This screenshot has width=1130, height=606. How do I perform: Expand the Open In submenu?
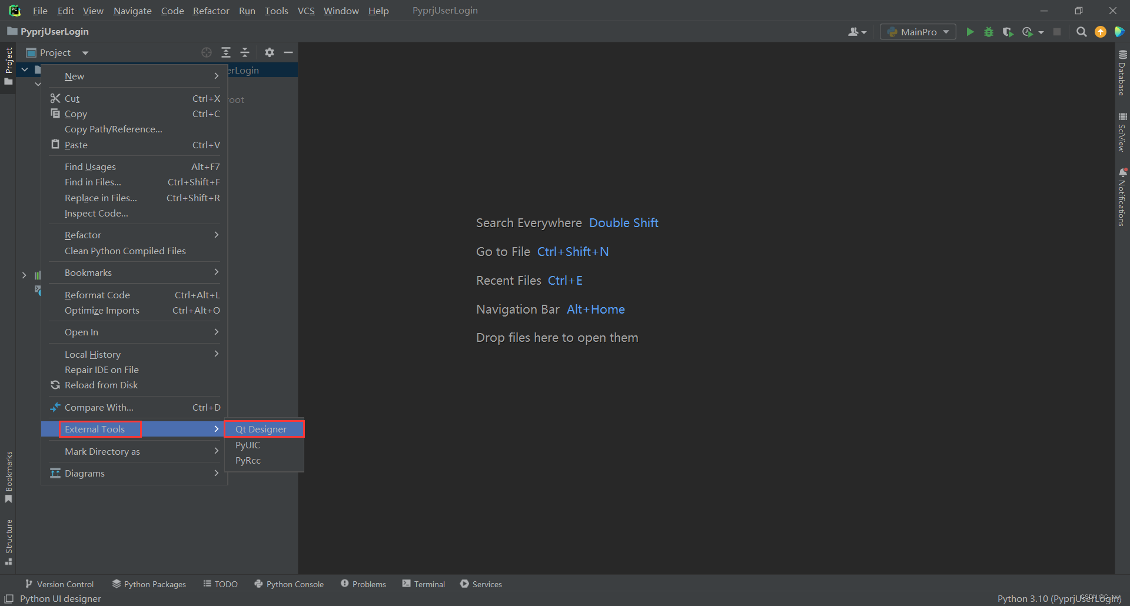(x=134, y=332)
